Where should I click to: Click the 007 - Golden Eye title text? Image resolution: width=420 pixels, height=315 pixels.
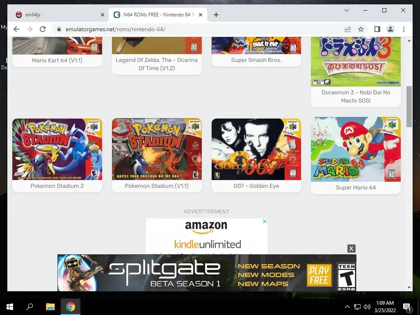256,186
